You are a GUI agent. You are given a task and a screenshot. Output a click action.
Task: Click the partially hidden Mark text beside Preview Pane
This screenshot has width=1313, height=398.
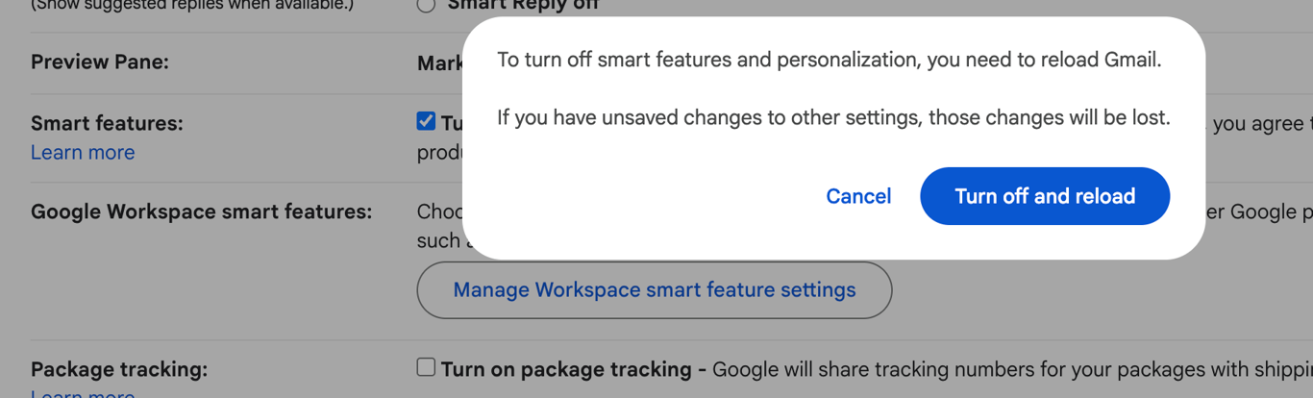(439, 63)
